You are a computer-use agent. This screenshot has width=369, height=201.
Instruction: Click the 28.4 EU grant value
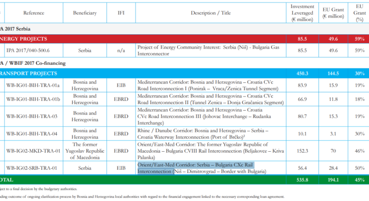click(x=333, y=168)
